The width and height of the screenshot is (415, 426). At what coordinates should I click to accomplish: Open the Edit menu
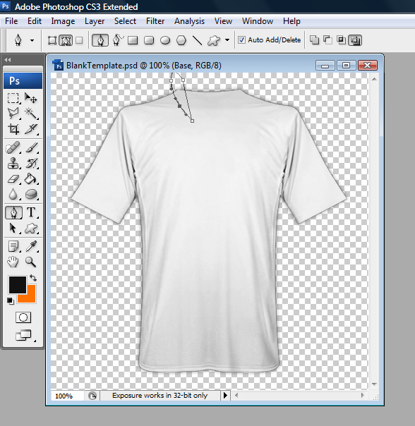[x=35, y=21]
